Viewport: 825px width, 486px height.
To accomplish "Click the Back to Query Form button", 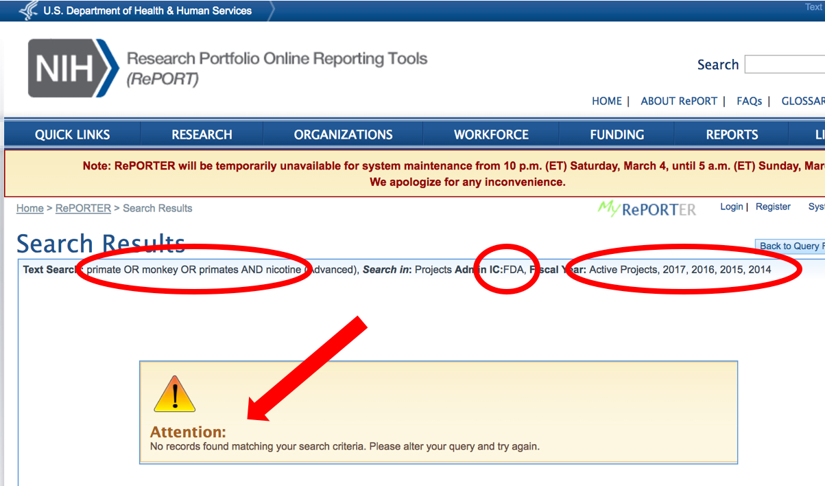I will [x=790, y=246].
